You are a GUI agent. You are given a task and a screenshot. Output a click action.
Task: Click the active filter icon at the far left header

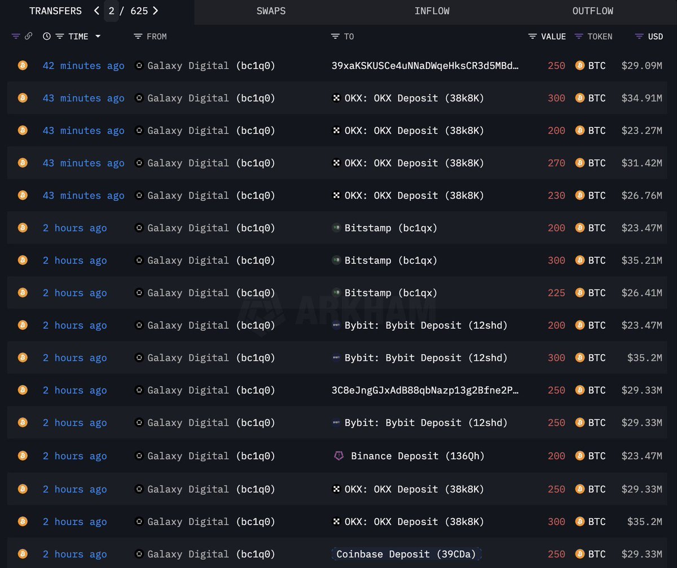click(16, 36)
